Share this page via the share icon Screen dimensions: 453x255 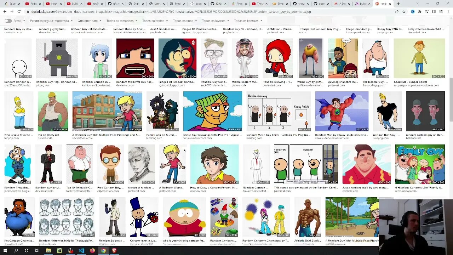[x=397, y=11]
